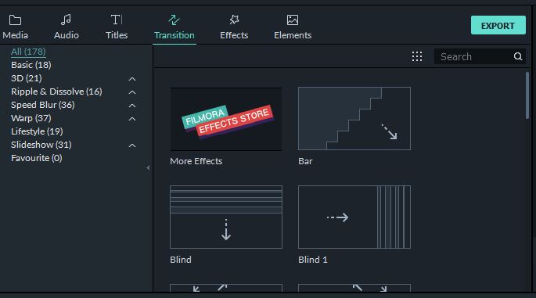Select the Titles text icon
This screenshot has width=536, height=298.
pos(117,20)
